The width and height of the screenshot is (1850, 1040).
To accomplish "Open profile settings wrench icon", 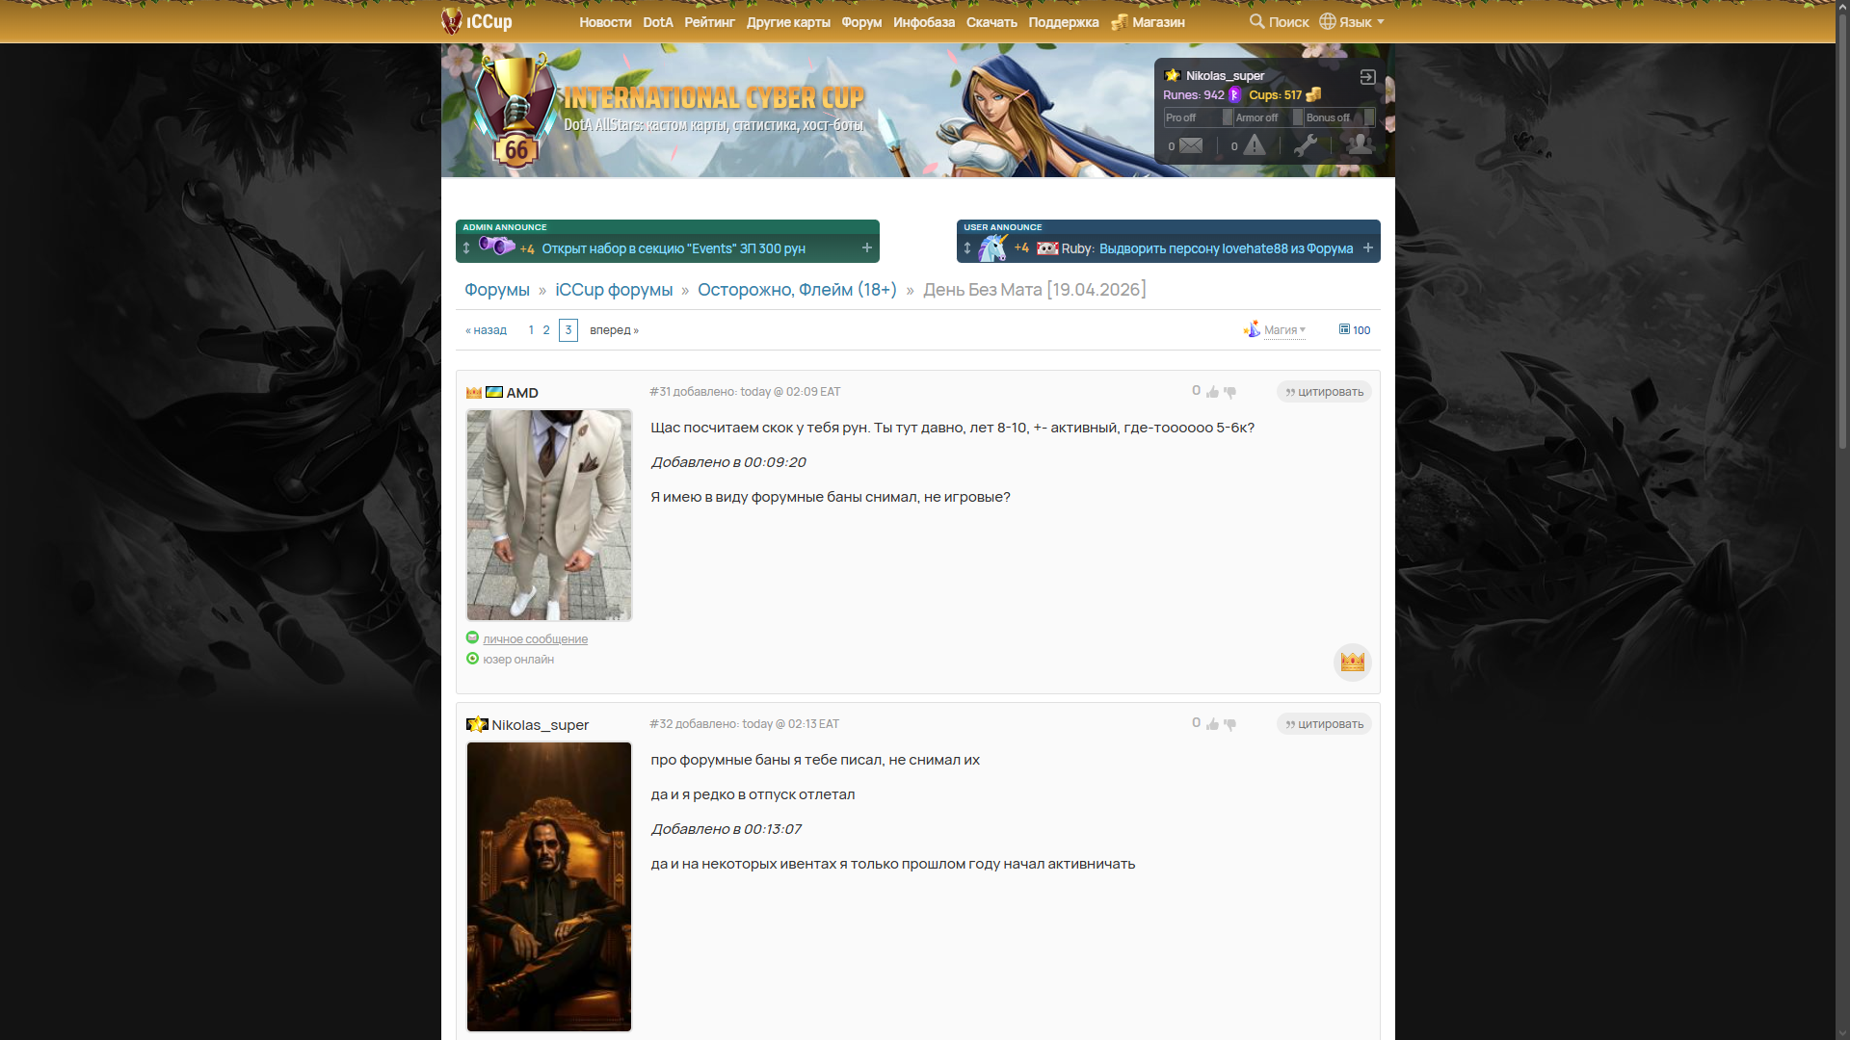I will (1306, 145).
